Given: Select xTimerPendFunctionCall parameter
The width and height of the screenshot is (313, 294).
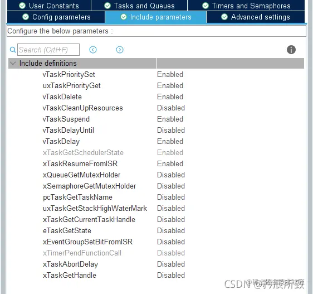Looking at the screenshot, I should tap(82, 253).
